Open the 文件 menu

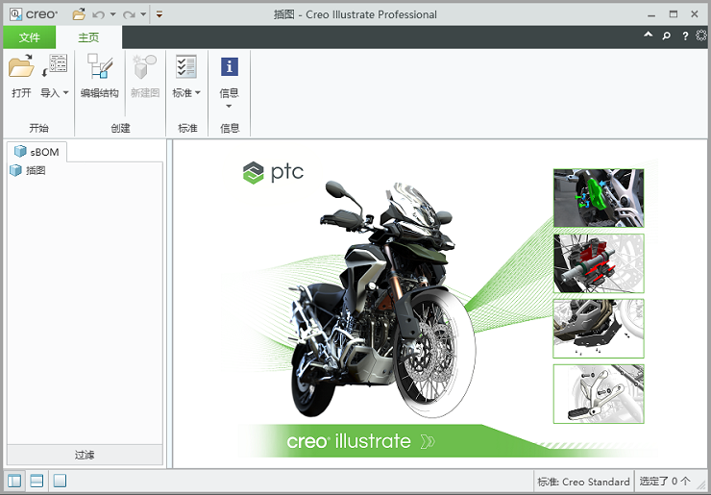pyautogui.click(x=30, y=37)
